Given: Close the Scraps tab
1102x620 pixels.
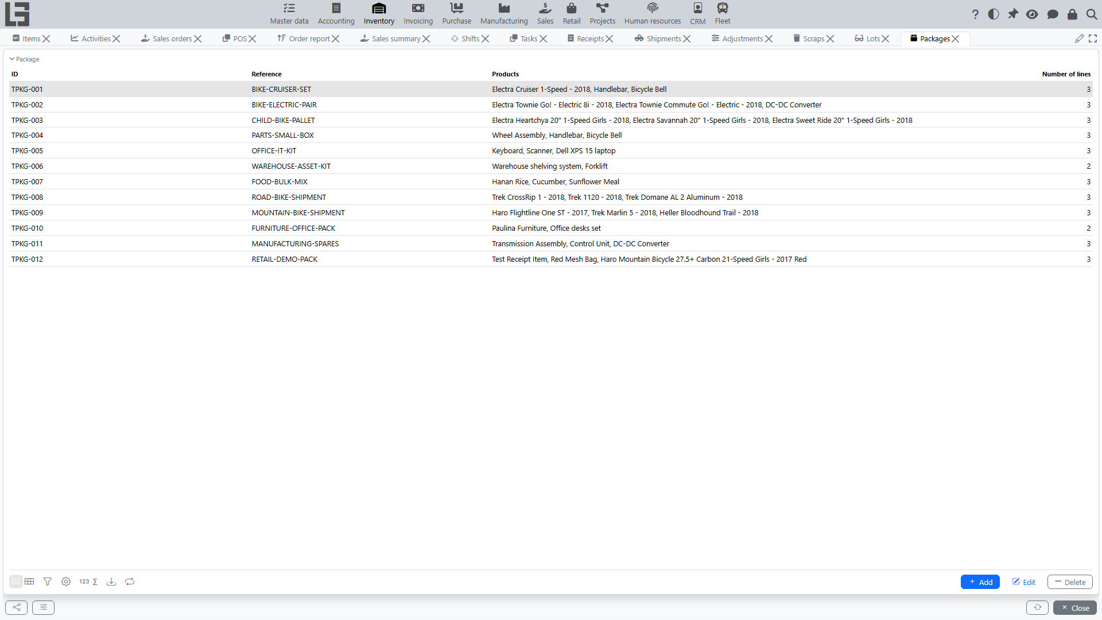Looking at the screenshot, I should [831, 38].
